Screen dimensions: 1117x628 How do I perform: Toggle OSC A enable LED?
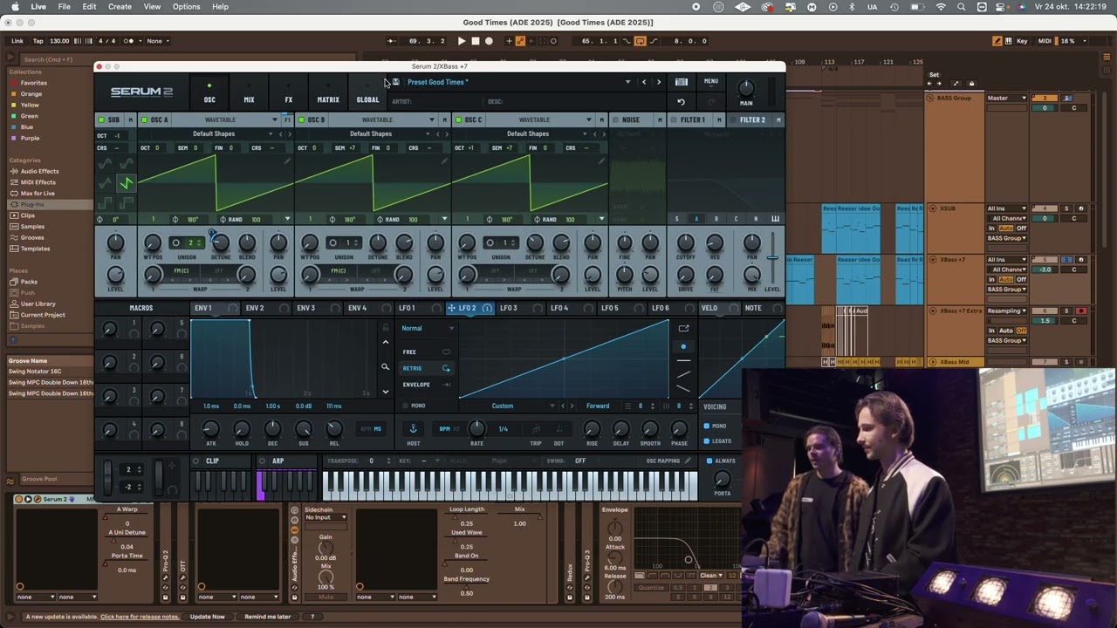pyautogui.click(x=144, y=119)
